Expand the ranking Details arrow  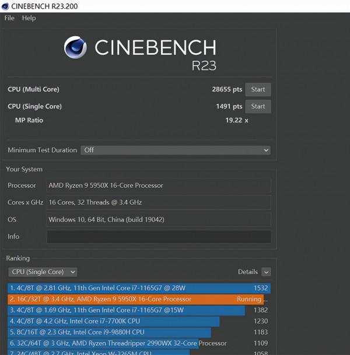tap(266, 272)
